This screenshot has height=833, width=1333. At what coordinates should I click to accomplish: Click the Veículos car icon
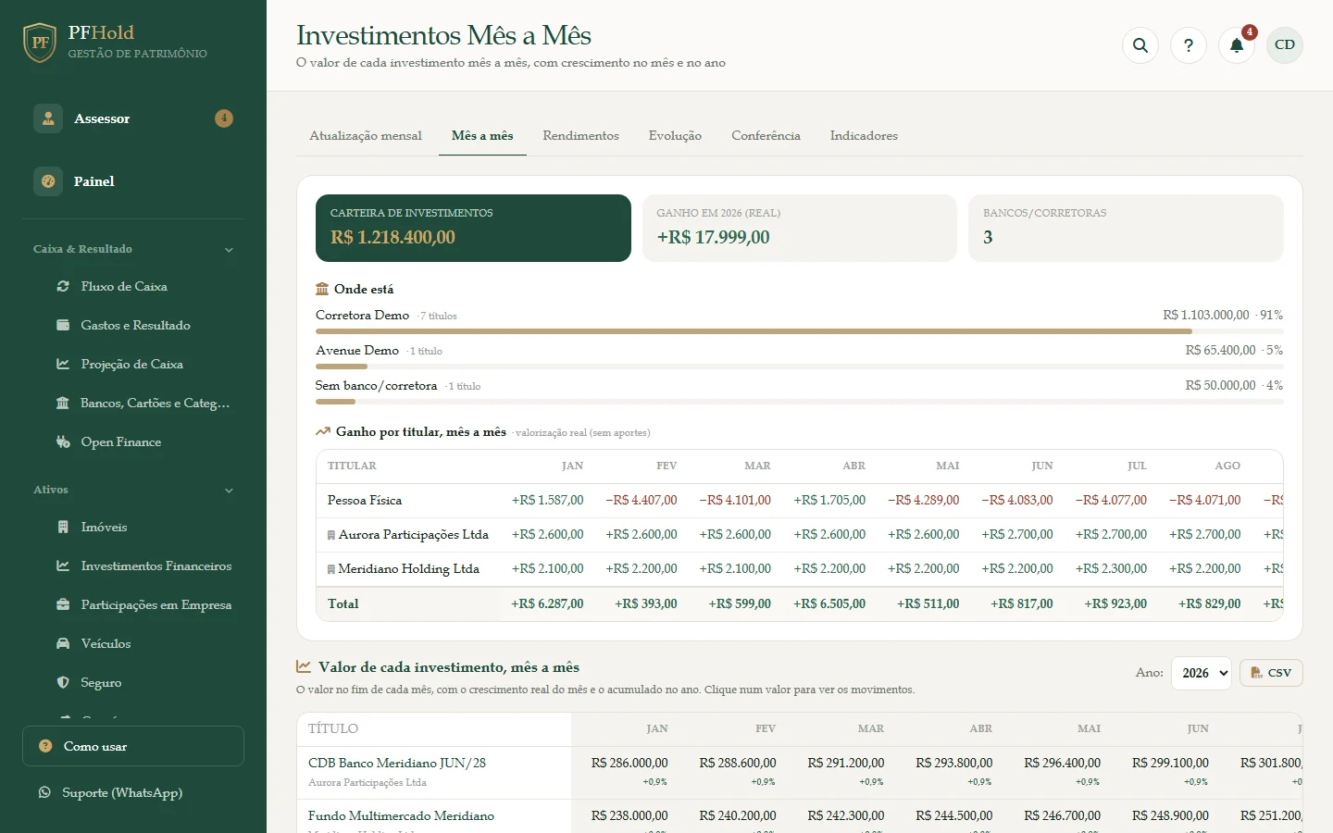[63, 644]
